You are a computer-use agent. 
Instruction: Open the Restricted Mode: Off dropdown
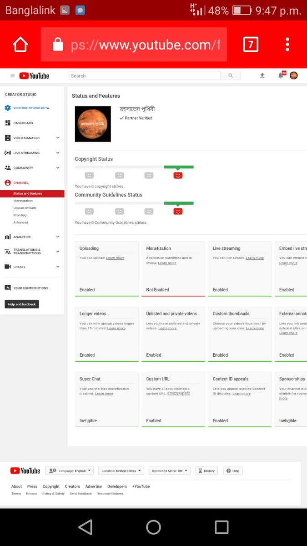[169, 471]
